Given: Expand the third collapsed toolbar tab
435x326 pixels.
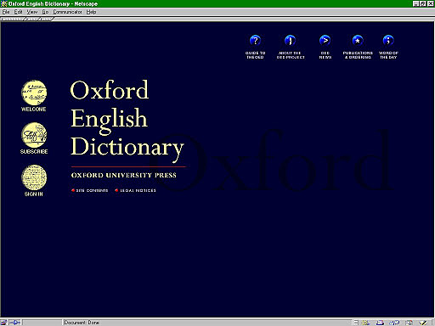Looking at the screenshot, I should pos(47,19).
